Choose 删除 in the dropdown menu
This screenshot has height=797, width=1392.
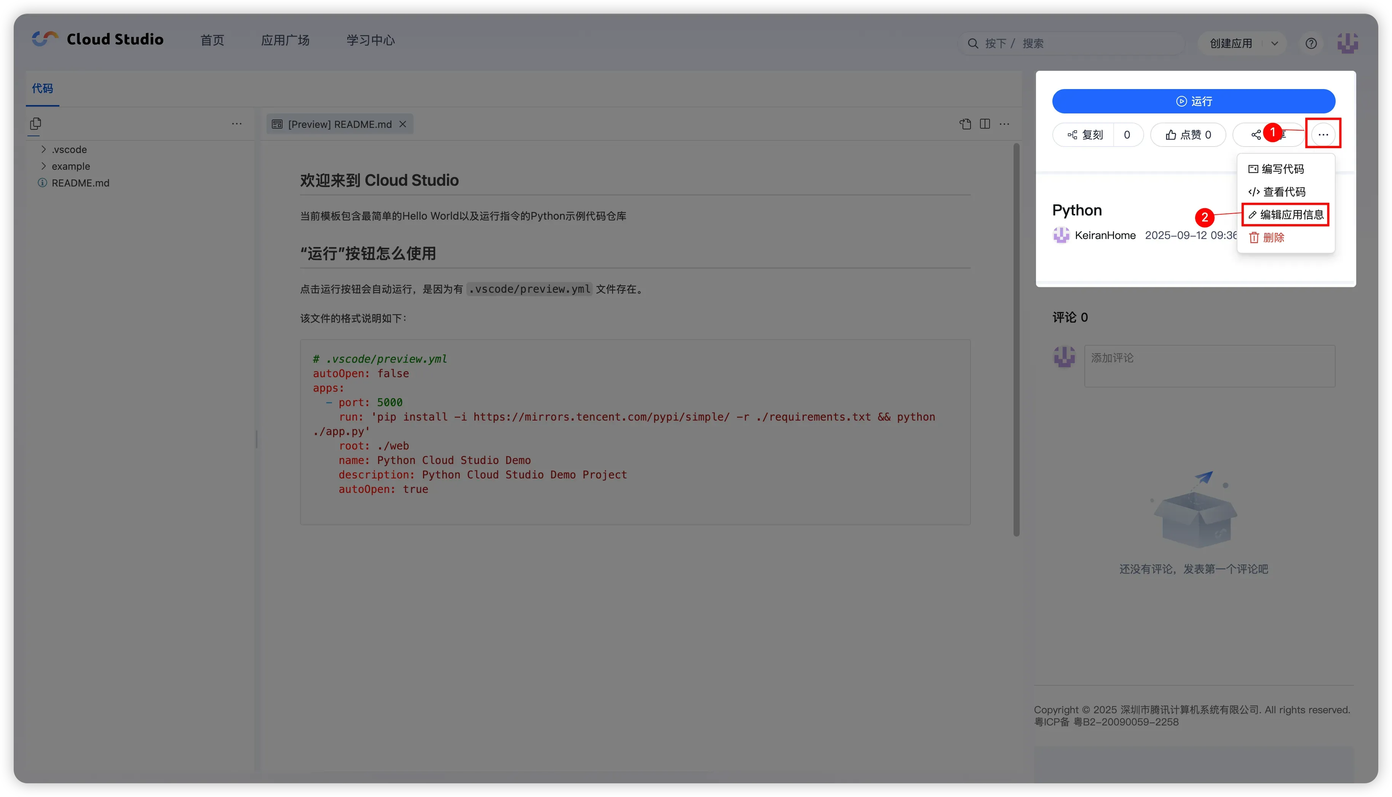pos(1267,238)
